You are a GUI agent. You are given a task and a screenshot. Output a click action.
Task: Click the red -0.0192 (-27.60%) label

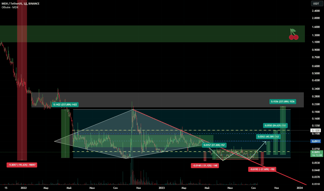coord(261,169)
